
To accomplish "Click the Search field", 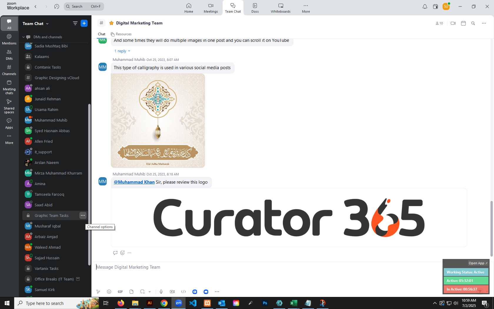I will [84, 6].
